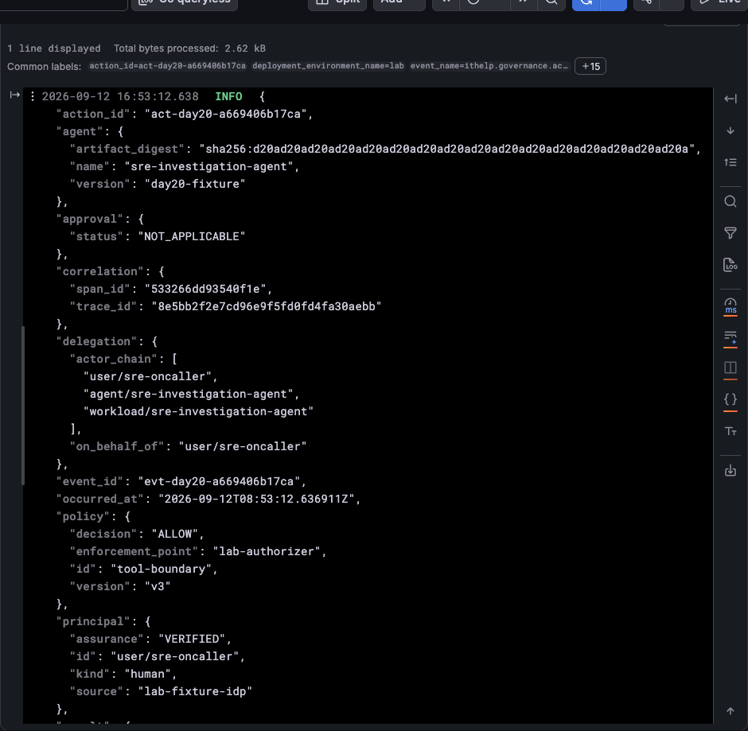Click the arrow icon left of timestamp

(15, 95)
